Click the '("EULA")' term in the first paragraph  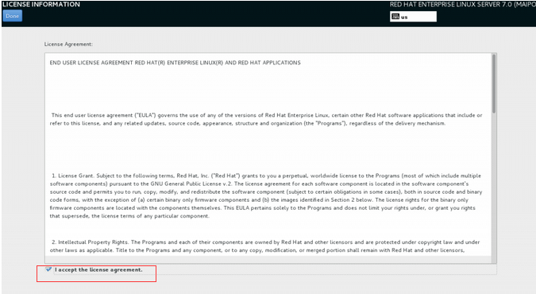coord(145,115)
